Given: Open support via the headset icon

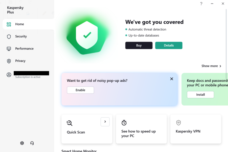Looking at the screenshot, I should click(32, 143).
